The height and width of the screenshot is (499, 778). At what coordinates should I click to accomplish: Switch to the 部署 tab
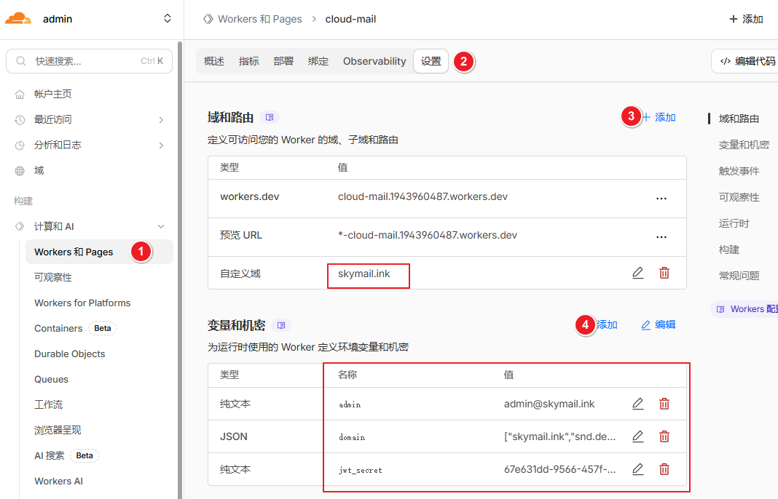pos(283,61)
